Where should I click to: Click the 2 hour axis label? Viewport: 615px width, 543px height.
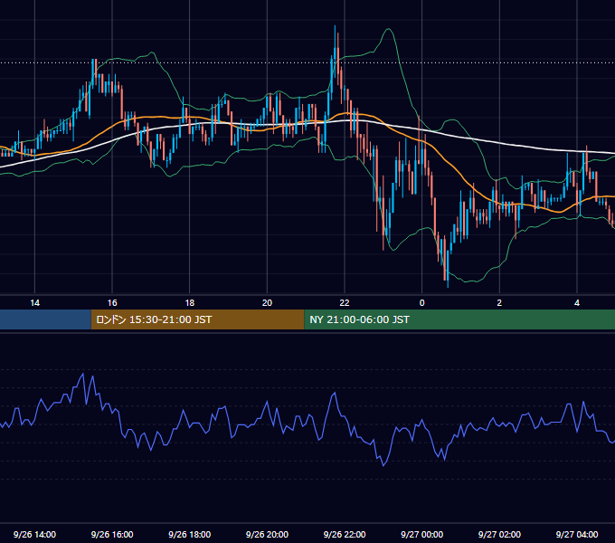(x=499, y=303)
